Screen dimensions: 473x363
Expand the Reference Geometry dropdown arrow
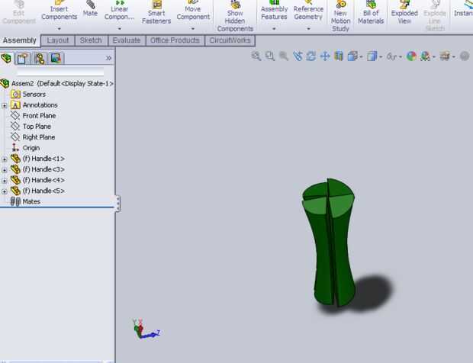point(308,29)
